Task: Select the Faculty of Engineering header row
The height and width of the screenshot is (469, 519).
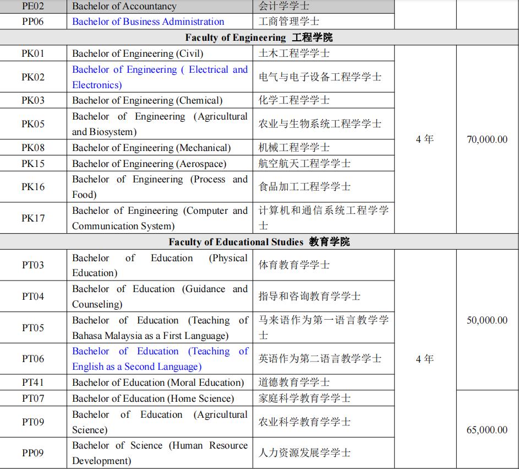Action: tap(259, 37)
